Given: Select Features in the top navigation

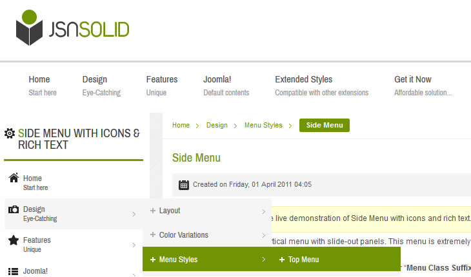Looking at the screenshot, I should (x=161, y=80).
